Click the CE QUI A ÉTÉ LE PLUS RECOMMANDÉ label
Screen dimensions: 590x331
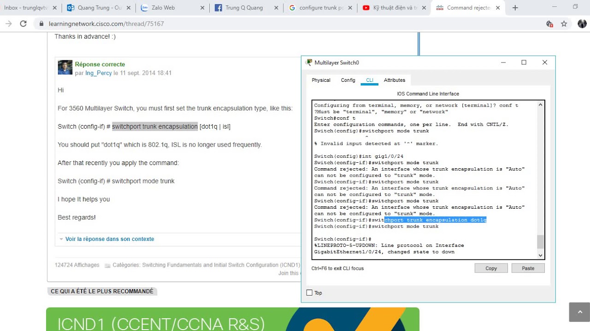(x=102, y=291)
